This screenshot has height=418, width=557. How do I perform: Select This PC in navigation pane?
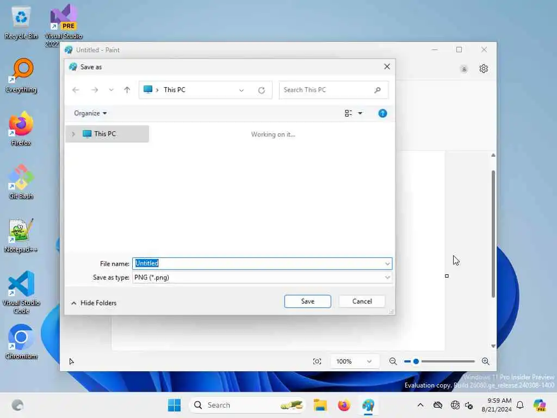pos(107,134)
